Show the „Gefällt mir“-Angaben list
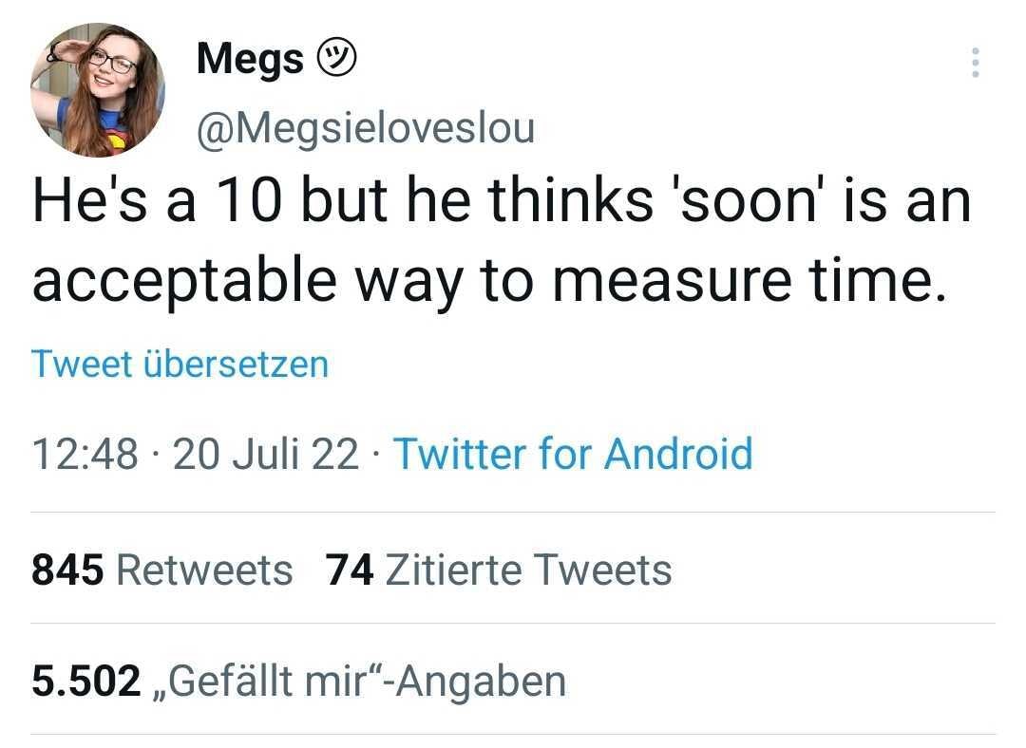Viewport: 1026px width, 748px height. click(358, 682)
